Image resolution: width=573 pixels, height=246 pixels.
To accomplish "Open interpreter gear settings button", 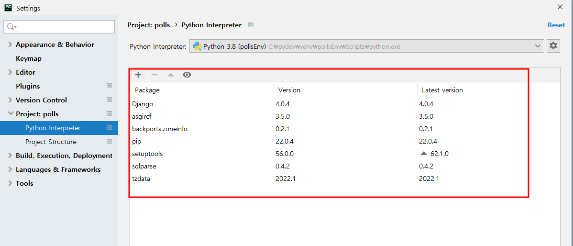I will pyautogui.click(x=553, y=46).
